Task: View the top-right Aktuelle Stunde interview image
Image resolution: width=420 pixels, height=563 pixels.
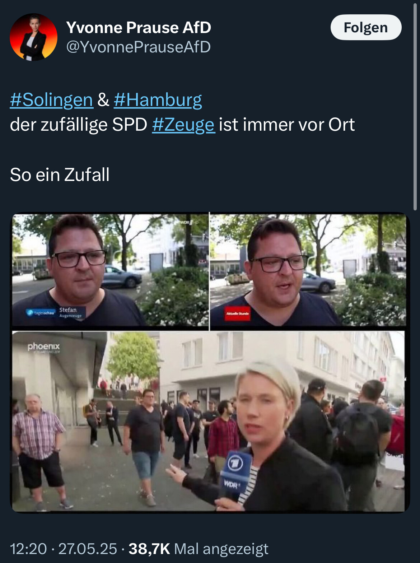Action: pos(308,270)
